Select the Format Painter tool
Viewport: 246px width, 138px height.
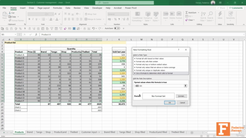(x=16, y=20)
